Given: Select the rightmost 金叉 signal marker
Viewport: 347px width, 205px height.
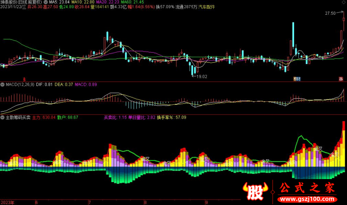Looking at the screenshot, I should [334, 155].
